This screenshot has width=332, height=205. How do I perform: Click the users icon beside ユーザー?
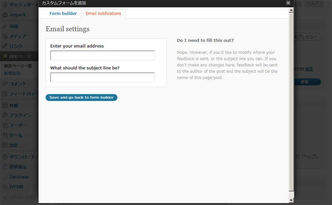5,125
